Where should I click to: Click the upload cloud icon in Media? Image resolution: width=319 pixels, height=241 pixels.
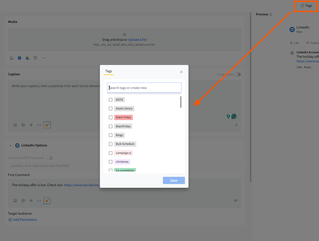(x=124, y=35)
